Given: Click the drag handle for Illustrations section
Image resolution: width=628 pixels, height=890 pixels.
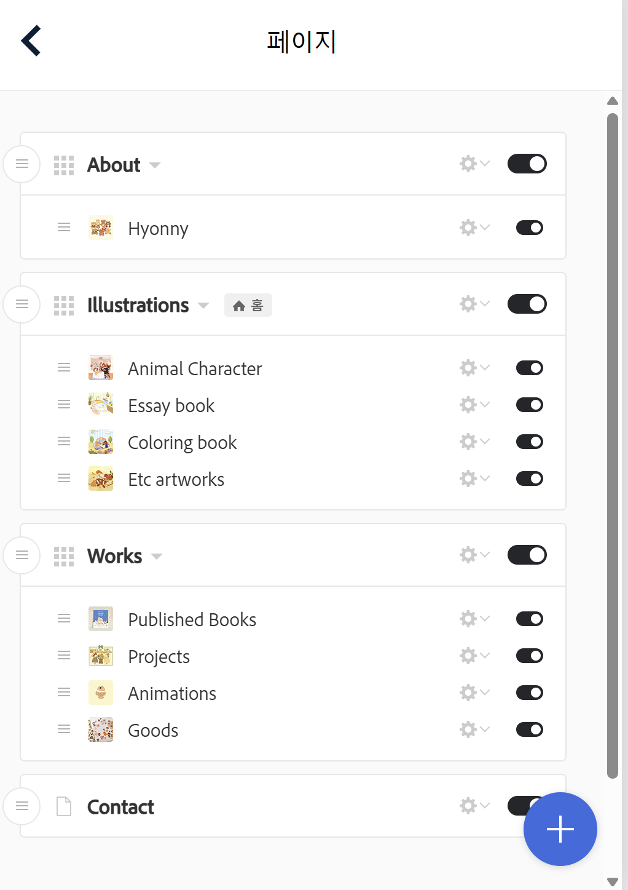Looking at the screenshot, I should click(22, 304).
